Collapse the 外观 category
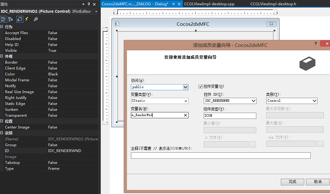This screenshot has height=194, width=330. (2, 56)
